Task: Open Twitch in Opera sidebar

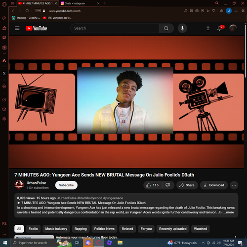Action: point(4,38)
